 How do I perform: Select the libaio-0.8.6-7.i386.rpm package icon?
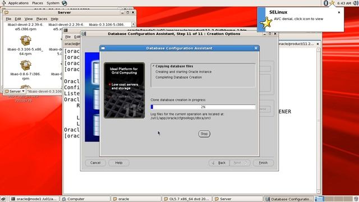click(25, 65)
